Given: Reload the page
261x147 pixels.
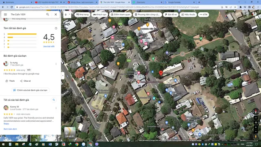Looking at the screenshot, I should (x=12, y=7).
